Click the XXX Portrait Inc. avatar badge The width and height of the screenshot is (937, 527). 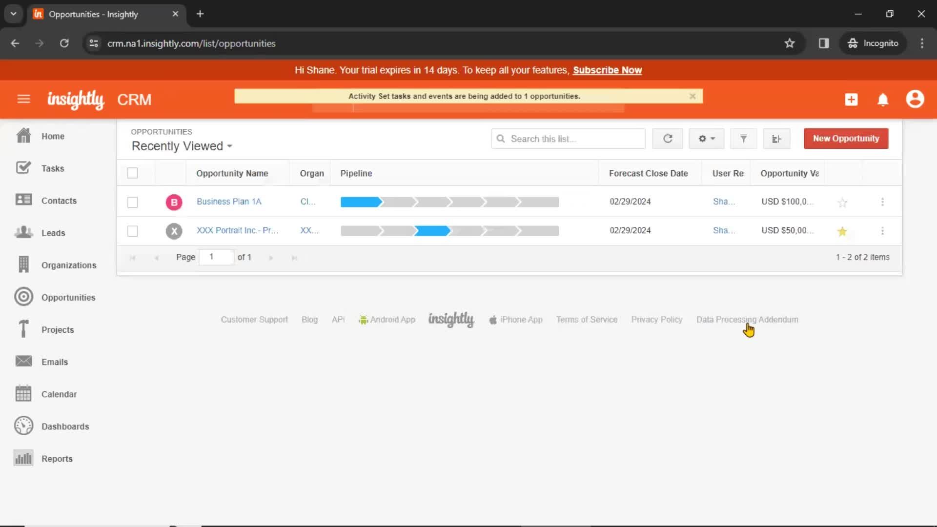pyautogui.click(x=174, y=231)
